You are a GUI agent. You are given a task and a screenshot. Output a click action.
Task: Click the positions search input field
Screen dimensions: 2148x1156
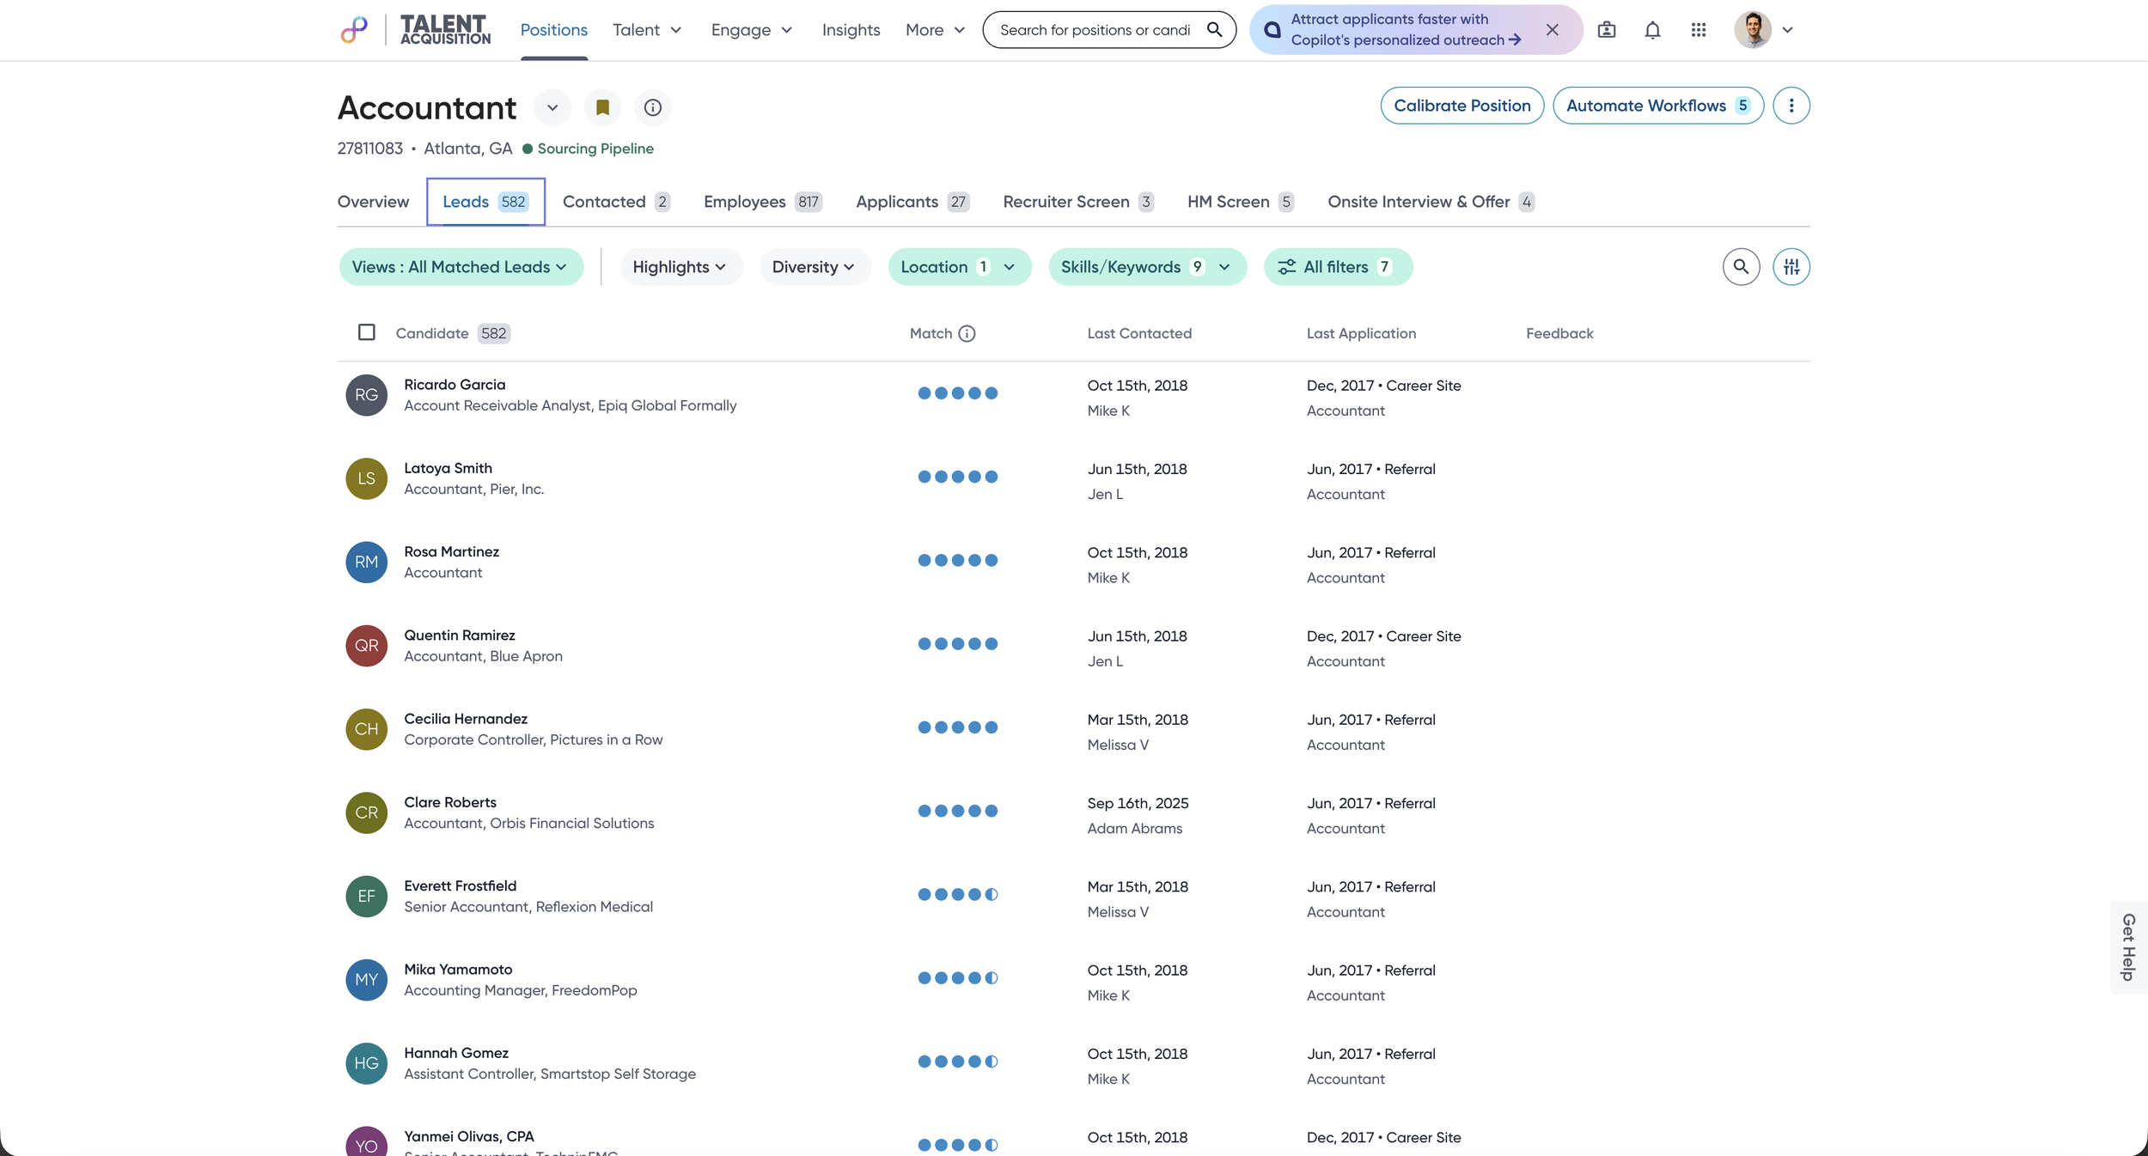pos(1095,30)
